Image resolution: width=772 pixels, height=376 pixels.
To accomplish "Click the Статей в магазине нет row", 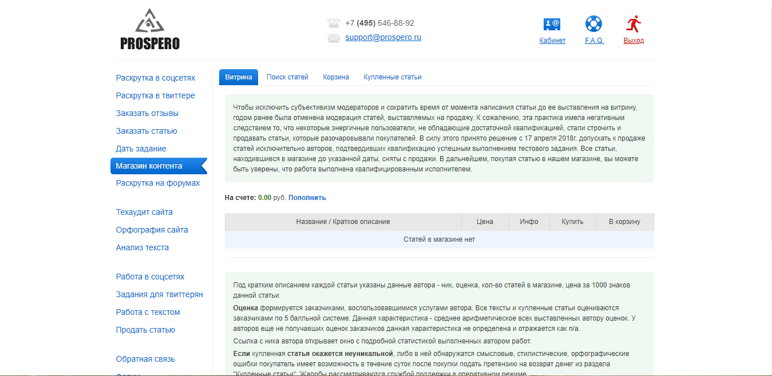I will 439,239.
